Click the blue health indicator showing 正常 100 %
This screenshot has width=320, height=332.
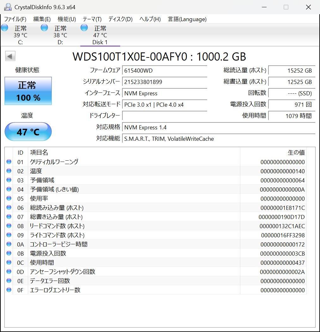[28, 91]
